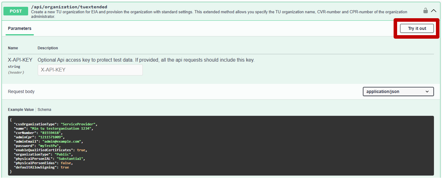Click the operation description text about TU organization
The height and width of the screenshot is (179, 442).
click(x=219, y=14)
